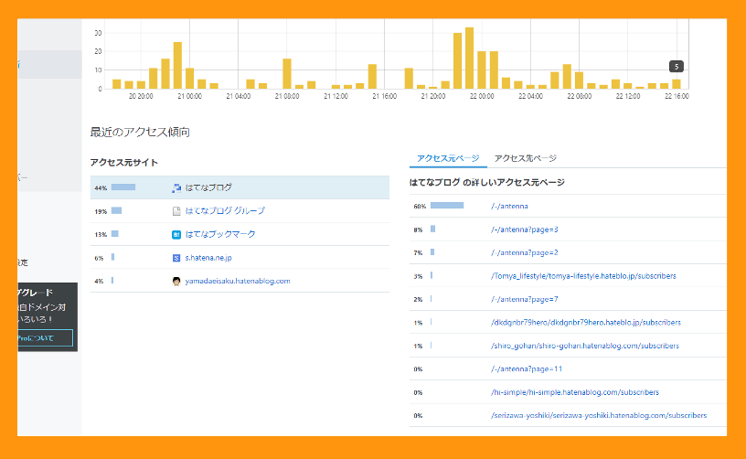Click the はてなブログ site icon
This screenshot has height=459, width=746.
pyautogui.click(x=176, y=187)
